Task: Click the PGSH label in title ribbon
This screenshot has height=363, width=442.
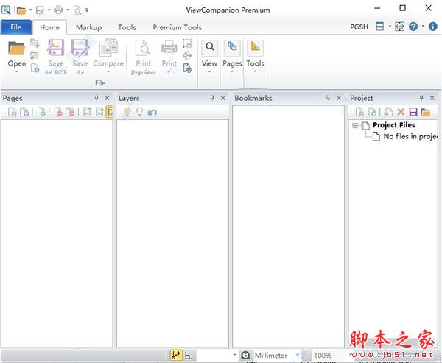Action: (359, 27)
